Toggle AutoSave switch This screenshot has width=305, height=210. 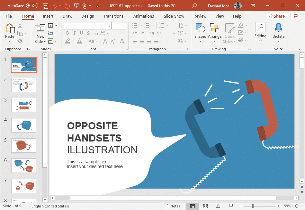click(x=32, y=6)
